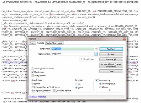Close the Replace dialog with X icon
Image resolution: width=141 pixels, height=103 pixels.
pyautogui.click(x=124, y=39)
